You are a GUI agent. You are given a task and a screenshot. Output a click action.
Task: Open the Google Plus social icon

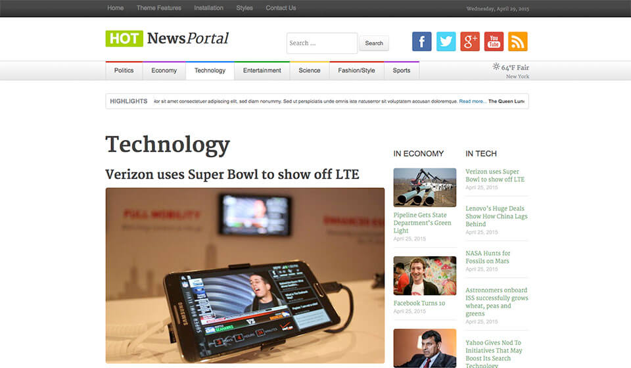[x=469, y=41]
